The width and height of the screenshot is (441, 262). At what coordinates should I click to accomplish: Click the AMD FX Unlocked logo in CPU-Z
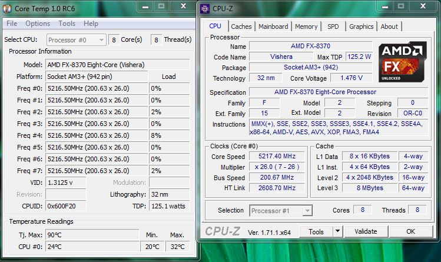403,62
